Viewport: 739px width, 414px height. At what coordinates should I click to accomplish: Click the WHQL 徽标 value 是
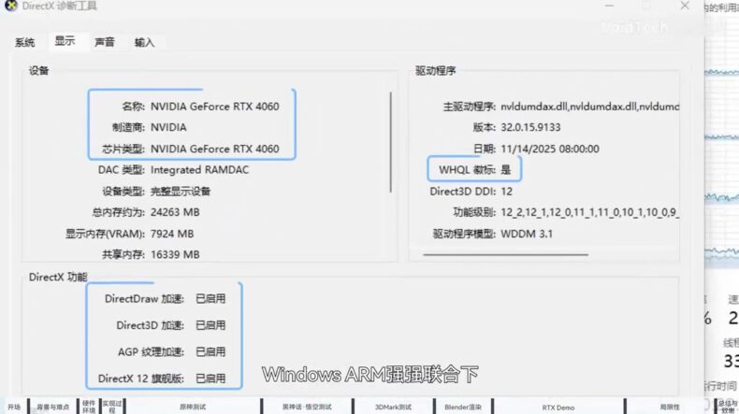(506, 170)
